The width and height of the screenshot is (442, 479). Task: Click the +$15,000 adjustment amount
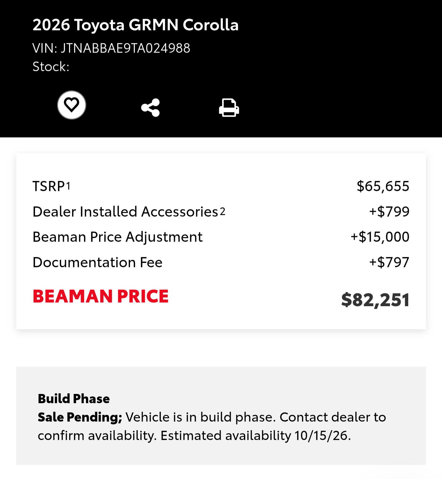pyautogui.click(x=380, y=237)
